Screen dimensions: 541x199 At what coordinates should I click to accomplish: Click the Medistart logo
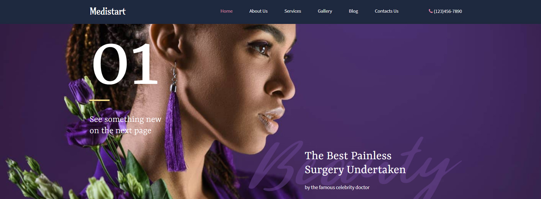pyautogui.click(x=108, y=11)
